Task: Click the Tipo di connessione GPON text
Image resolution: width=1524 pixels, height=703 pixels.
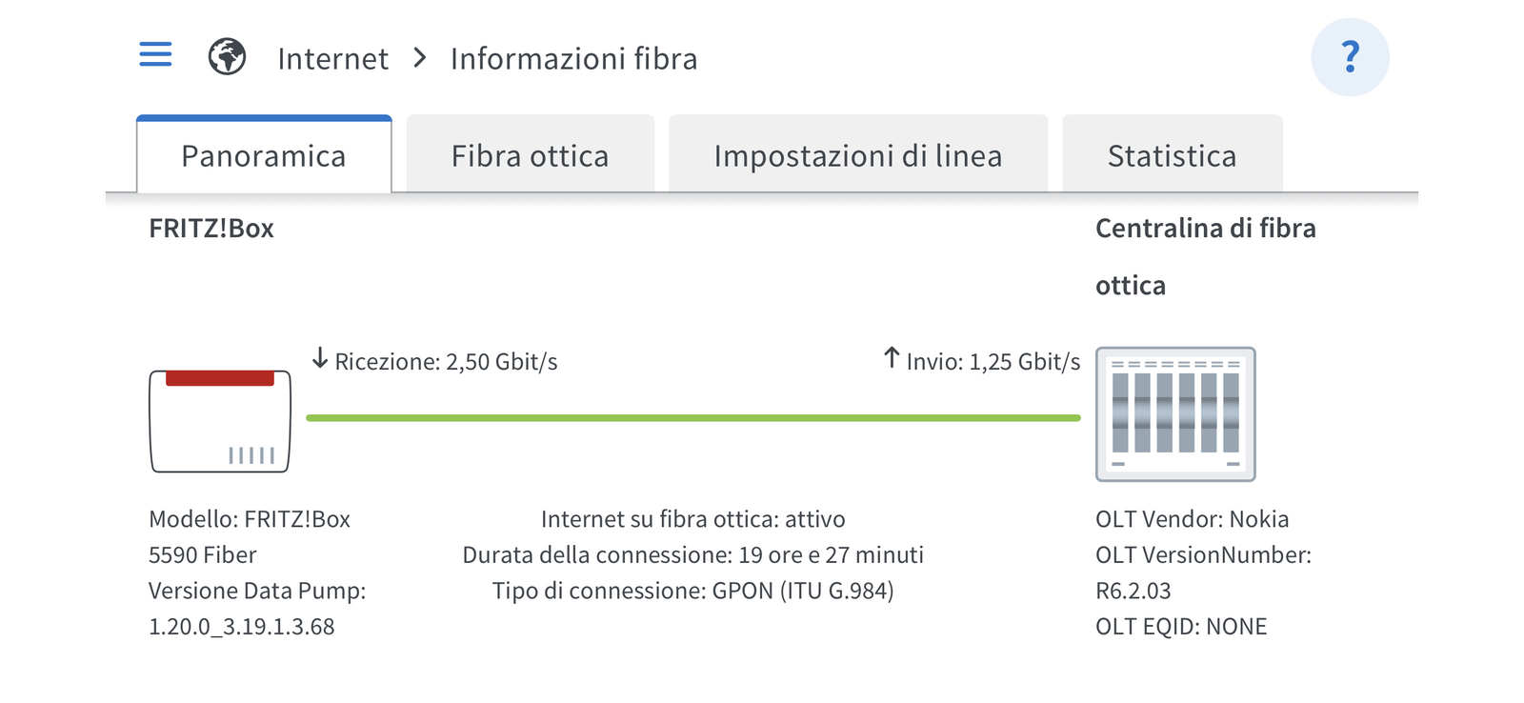Action: (693, 591)
